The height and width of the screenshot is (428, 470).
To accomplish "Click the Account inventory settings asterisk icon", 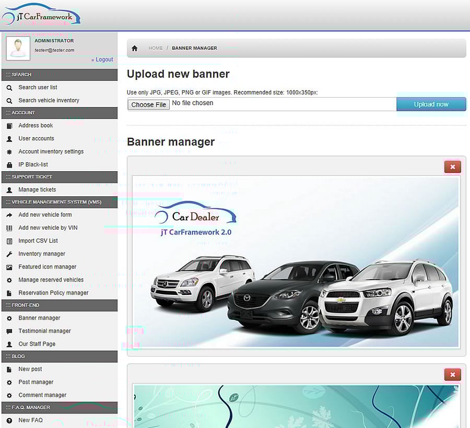I will pos(9,152).
